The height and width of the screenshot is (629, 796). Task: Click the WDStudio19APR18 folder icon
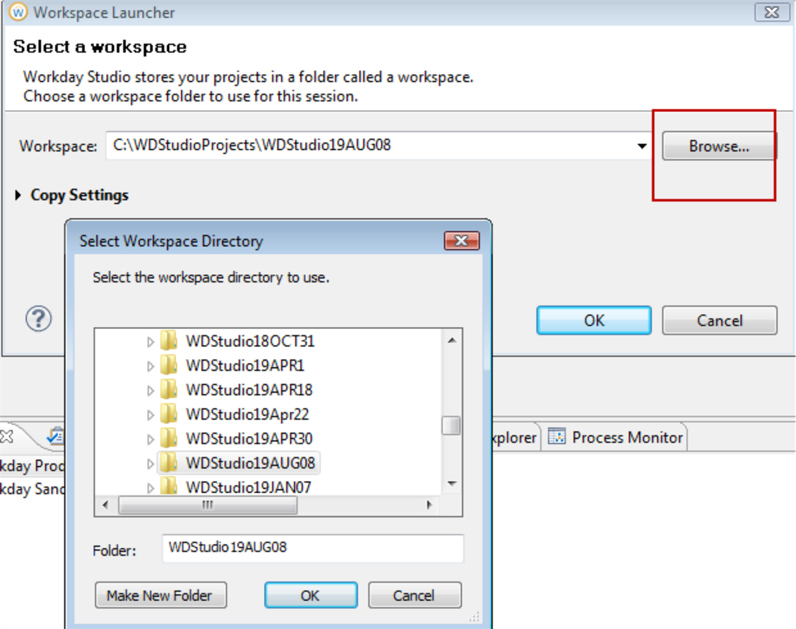tap(169, 389)
